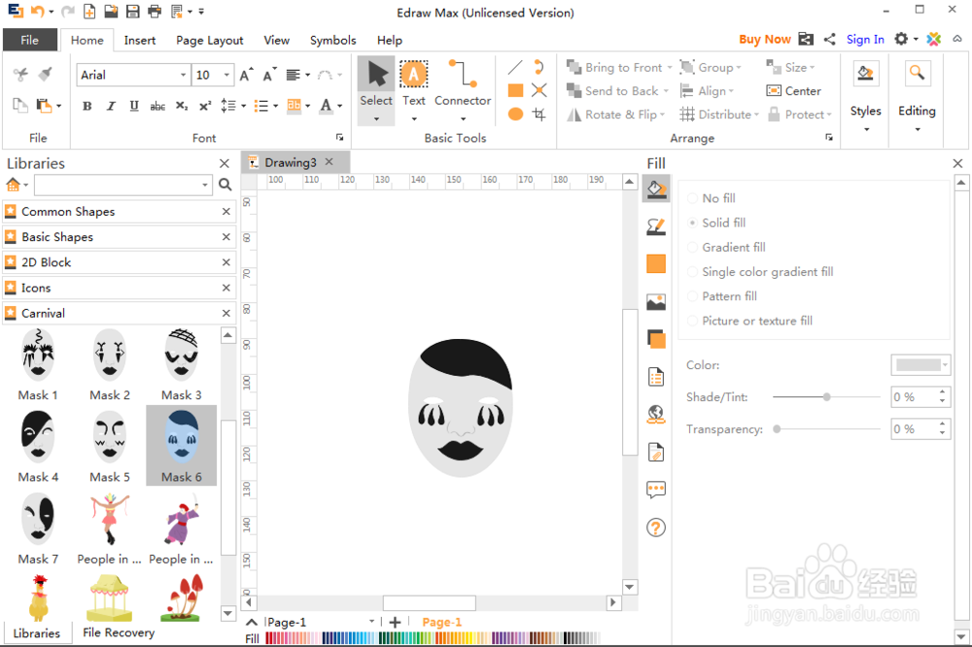
Task: Open the comment bubble panel icon
Action: click(x=656, y=490)
